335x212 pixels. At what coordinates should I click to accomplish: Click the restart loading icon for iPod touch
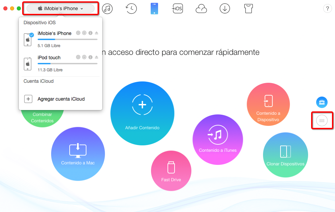click(x=78, y=57)
